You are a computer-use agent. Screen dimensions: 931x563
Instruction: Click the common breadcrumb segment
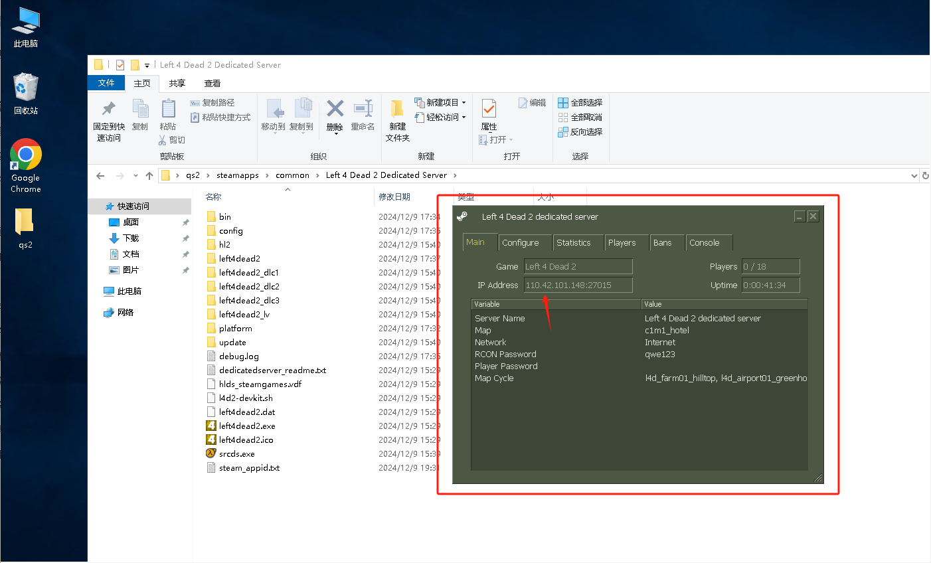point(292,175)
